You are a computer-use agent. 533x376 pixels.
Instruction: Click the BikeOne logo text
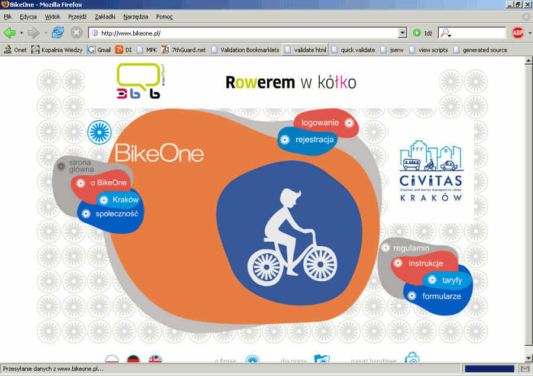(x=159, y=153)
